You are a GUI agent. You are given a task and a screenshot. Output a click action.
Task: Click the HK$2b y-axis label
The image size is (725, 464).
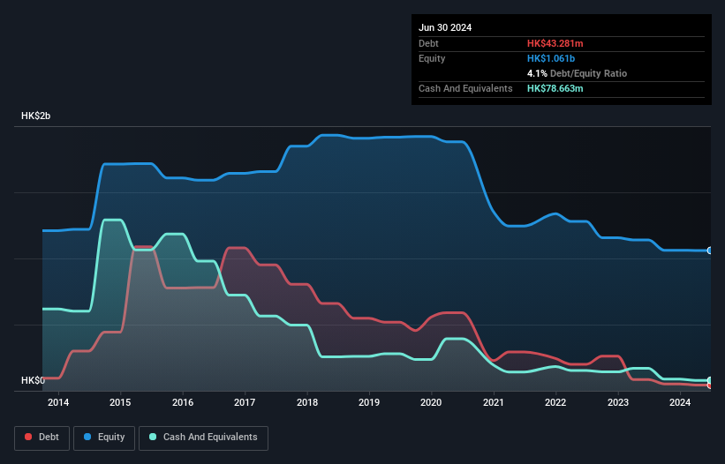pos(35,116)
